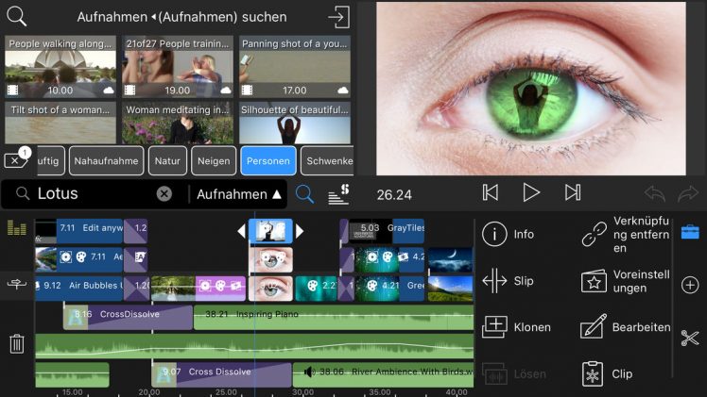Open the blue toolbox icon
The image size is (707, 397).
tap(690, 232)
